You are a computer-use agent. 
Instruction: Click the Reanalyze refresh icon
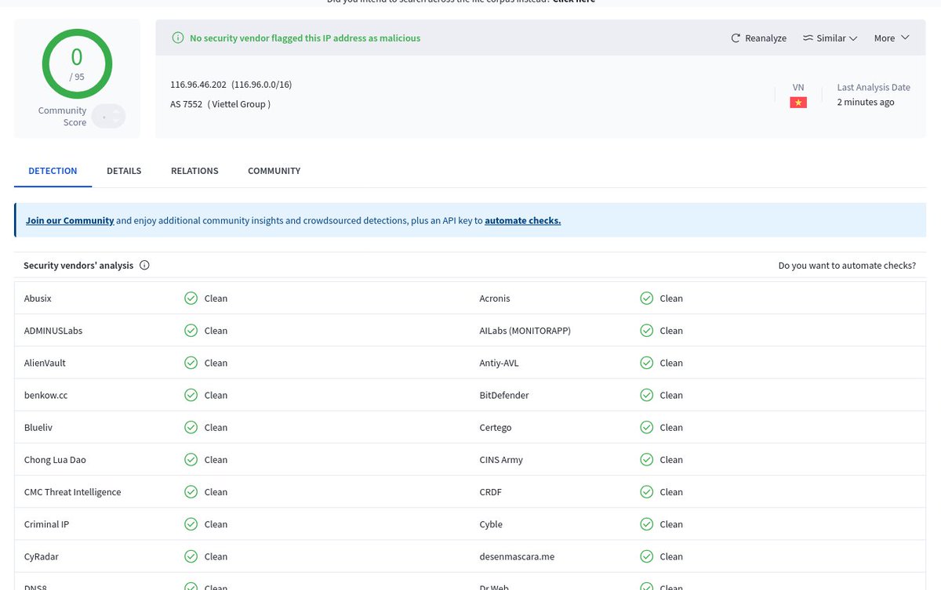pyautogui.click(x=736, y=38)
